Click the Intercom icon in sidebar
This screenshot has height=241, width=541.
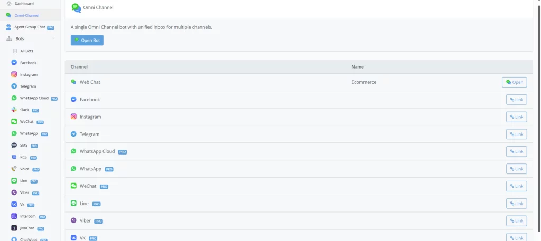coord(14,216)
